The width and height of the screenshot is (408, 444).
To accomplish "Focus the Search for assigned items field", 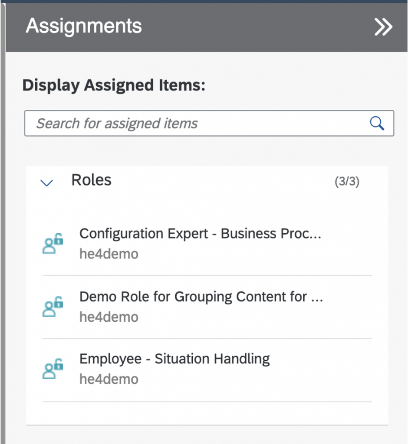I will point(209,123).
